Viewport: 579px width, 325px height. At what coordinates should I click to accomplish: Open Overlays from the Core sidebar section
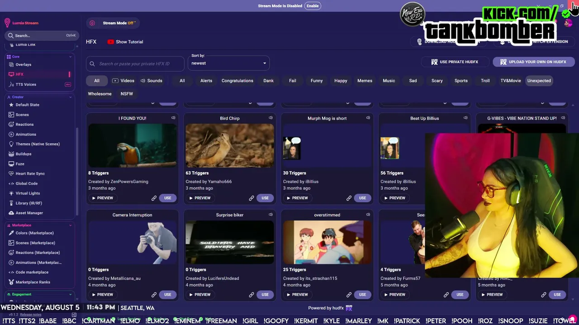(x=23, y=65)
